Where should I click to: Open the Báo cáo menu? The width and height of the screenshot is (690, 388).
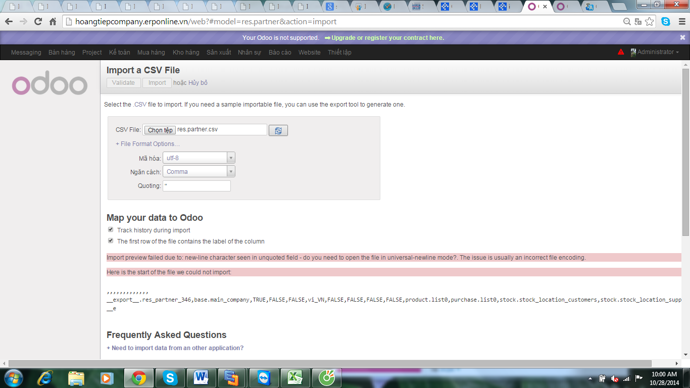(280, 53)
